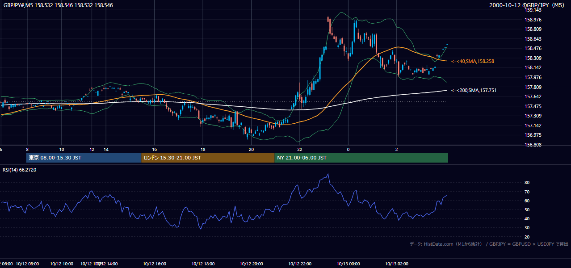Click the 20 level on the RSI scale
571x268 pixels.
tap(527, 237)
